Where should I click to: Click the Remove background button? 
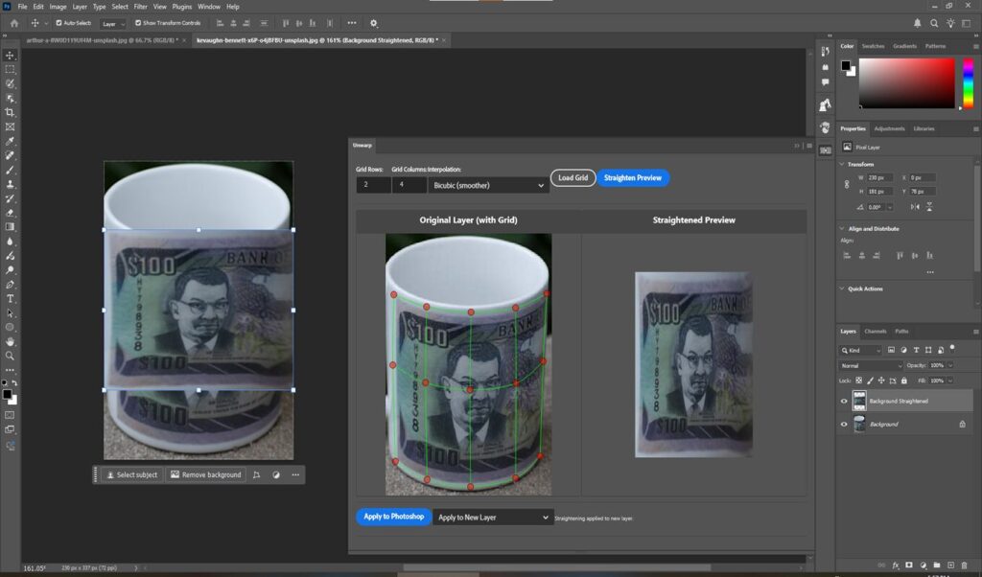205,475
